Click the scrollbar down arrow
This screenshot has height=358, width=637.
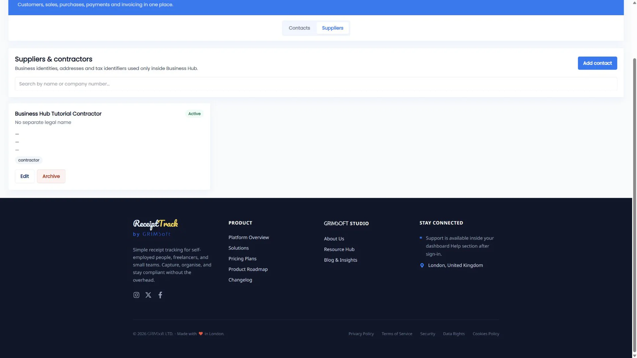(634, 355)
